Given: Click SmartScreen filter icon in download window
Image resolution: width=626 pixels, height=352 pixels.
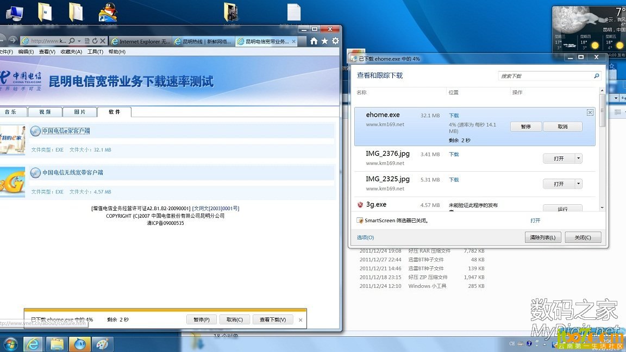Looking at the screenshot, I should click(x=360, y=221).
